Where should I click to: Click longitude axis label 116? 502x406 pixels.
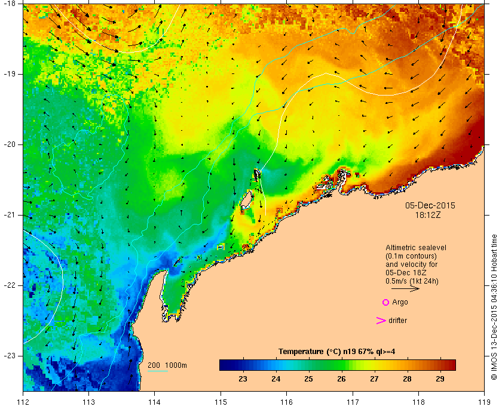click(x=286, y=402)
